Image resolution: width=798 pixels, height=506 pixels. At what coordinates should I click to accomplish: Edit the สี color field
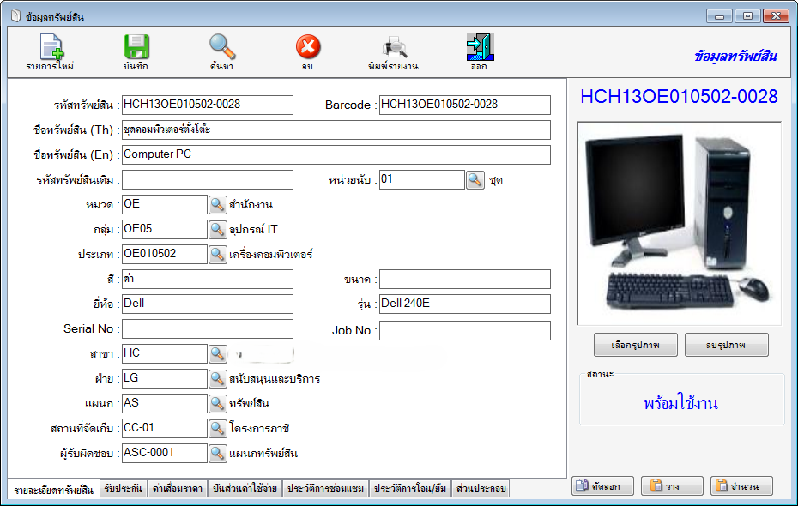click(208, 280)
